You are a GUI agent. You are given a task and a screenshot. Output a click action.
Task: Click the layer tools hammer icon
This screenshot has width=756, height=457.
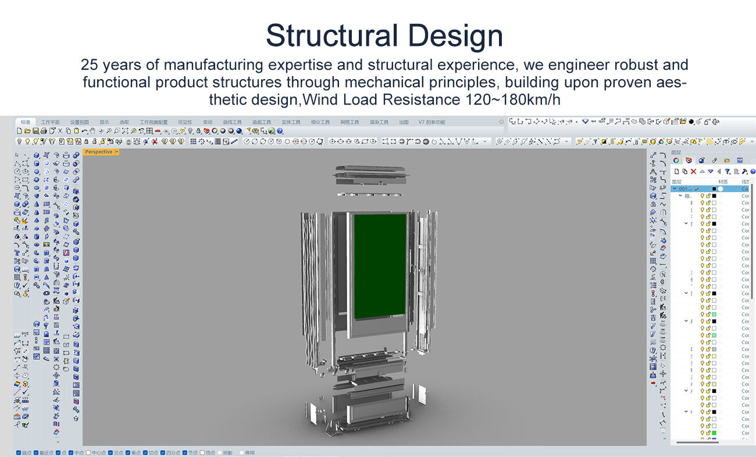744,172
